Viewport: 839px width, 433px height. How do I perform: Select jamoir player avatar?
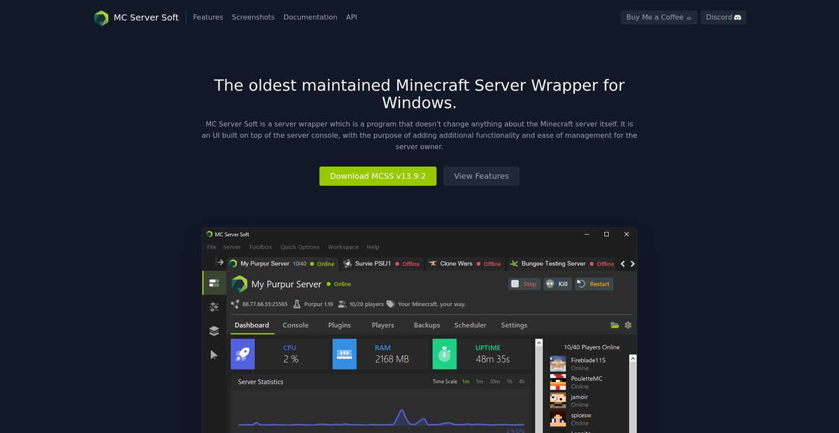point(558,400)
